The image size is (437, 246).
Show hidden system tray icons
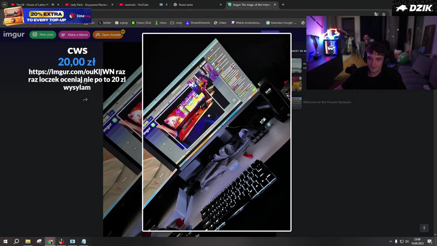point(391,242)
